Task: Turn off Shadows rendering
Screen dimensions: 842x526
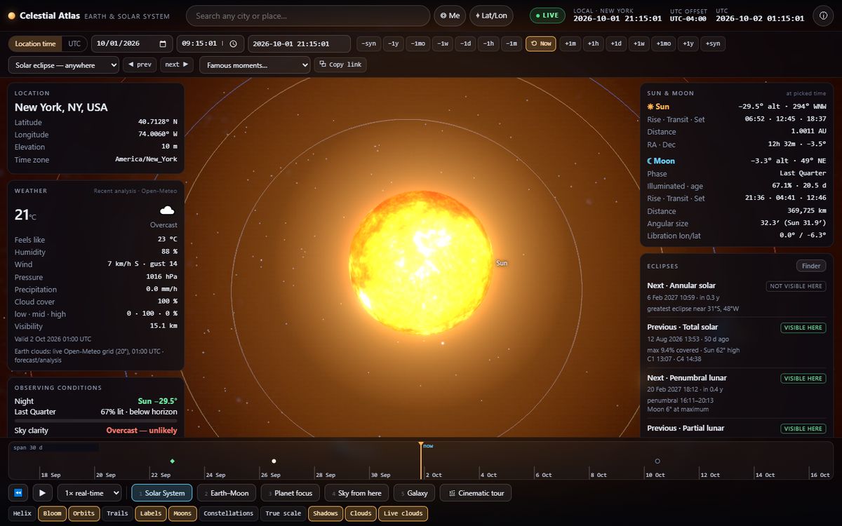Action: click(x=326, y=513)
